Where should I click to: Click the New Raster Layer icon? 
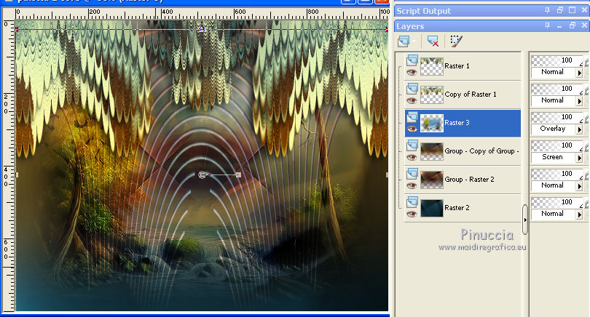pos(404,41)
